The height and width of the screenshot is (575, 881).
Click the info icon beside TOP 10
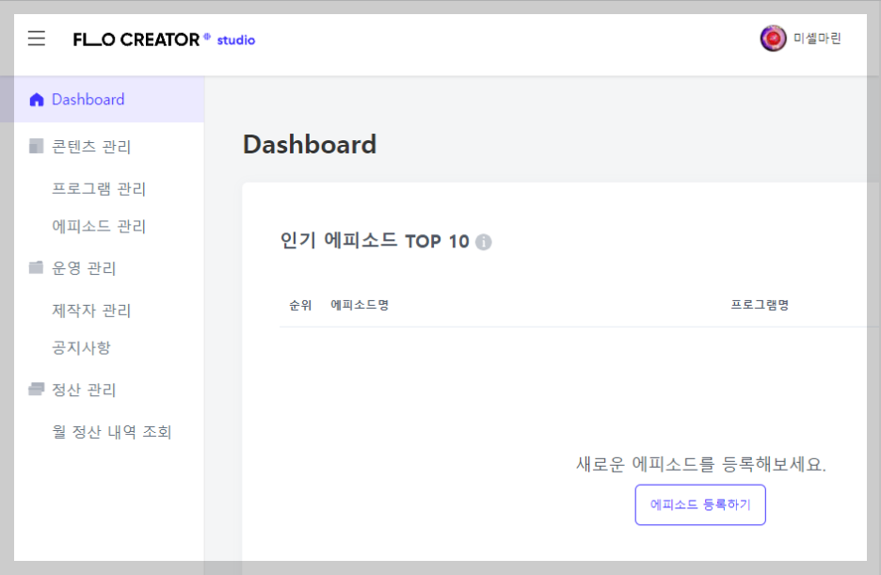click(483, 242)
